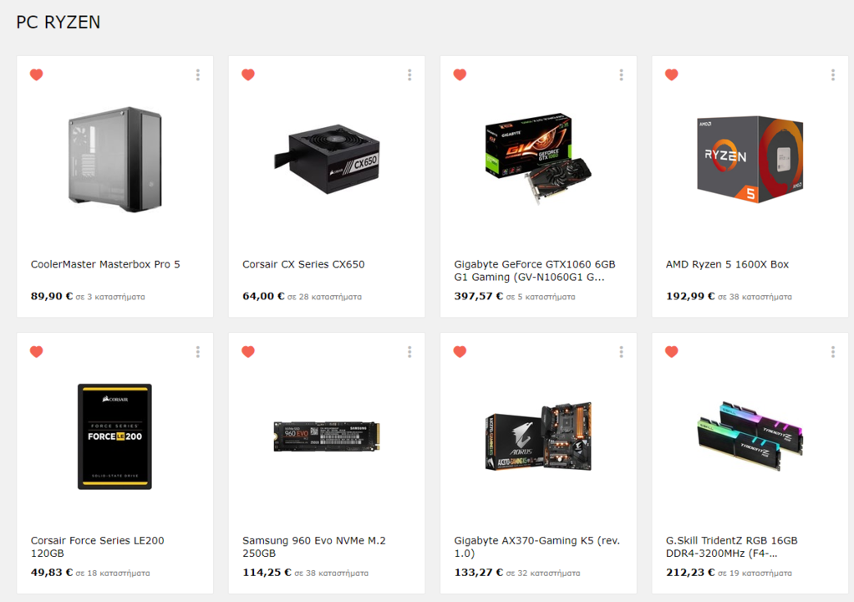
Task: Click heart on Gigabyte AX370-Gaming K5 card
Action: [x=460, y=351]
